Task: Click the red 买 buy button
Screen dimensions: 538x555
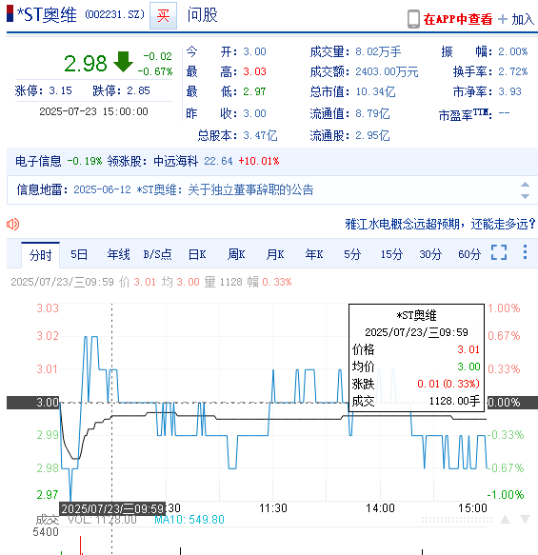Action: tap(163, 15)
